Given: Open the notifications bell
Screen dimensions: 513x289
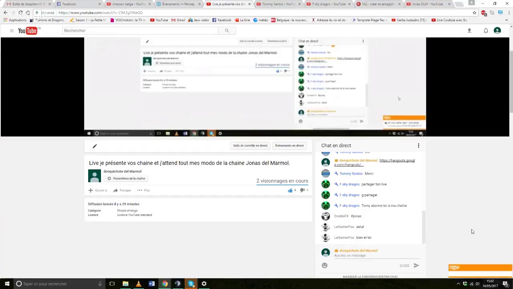Looking at the screenshot, I should pyautogui.click(x=486, y=31).
